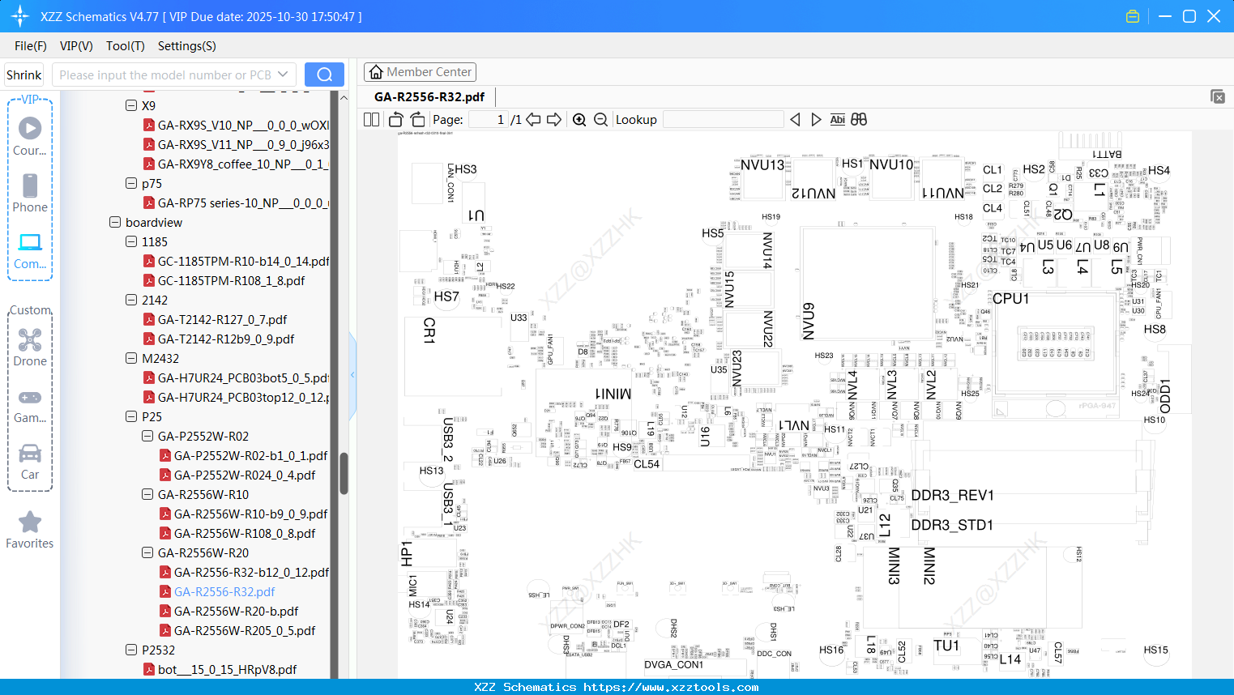Collapse the GA-P2552W-R02 folder
Screen dimensions: 1234x695
tap(147, 436)
